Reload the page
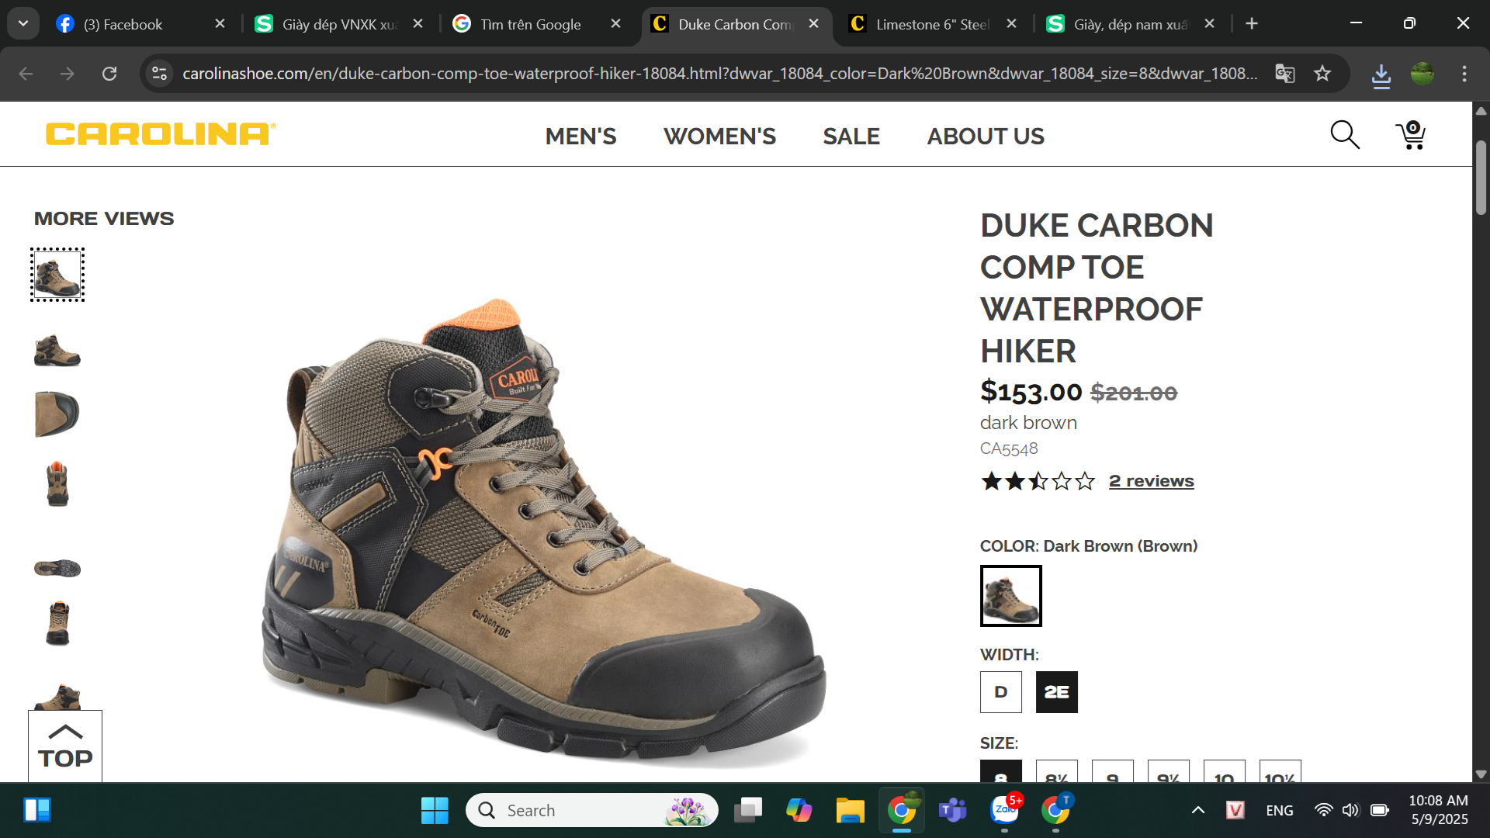Viewport: 1490px width, 838px height. [x=109, y=74]
